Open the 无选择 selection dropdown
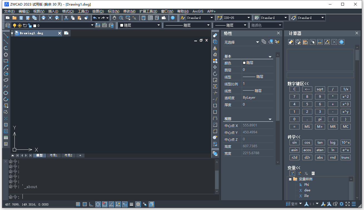The height and width of the screenshot is (210, 364). tap(257, 42)
